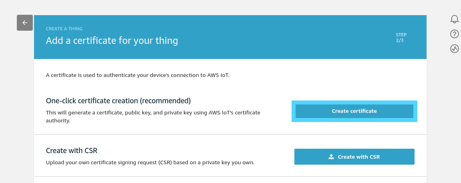Click the 'A certificate is used to authenticate' sentence
This screenshot has height=183, width=461.
point(138,75)
